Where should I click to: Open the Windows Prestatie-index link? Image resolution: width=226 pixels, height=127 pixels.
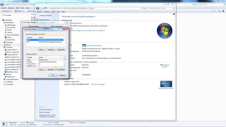pos(94,46)
